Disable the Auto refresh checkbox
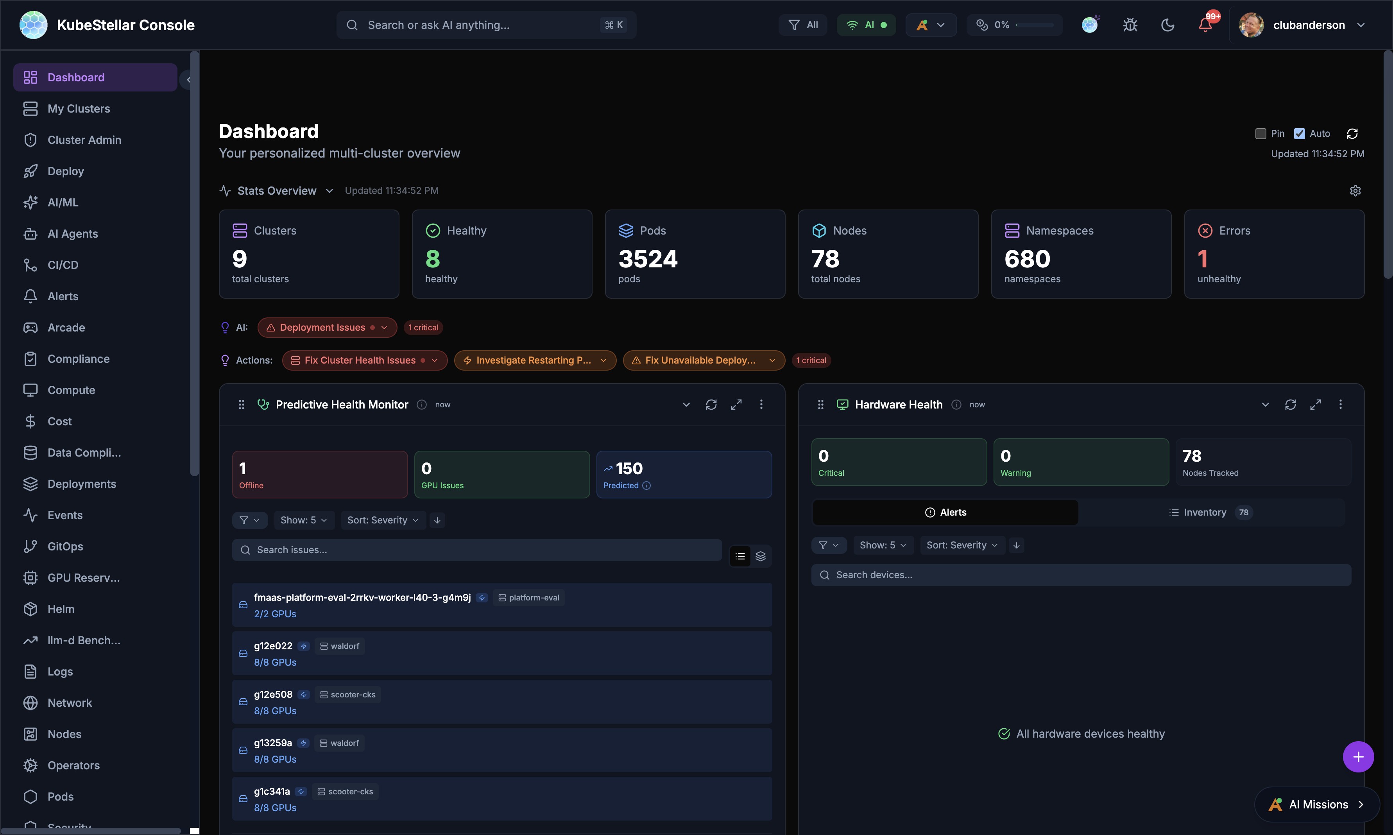The width and height of the screenshot is (1393, 835). (x=1299, y=133)
